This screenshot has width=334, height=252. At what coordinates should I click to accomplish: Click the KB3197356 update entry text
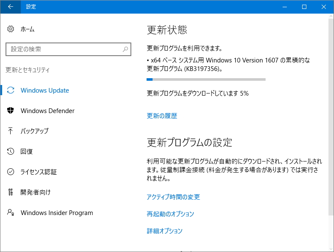(x=228, y=64)
